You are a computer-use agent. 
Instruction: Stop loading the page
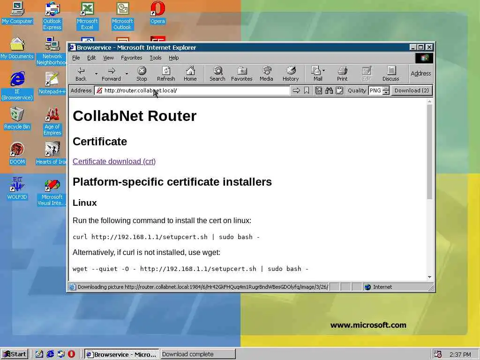pyautogui.click(x=142, y=74)
